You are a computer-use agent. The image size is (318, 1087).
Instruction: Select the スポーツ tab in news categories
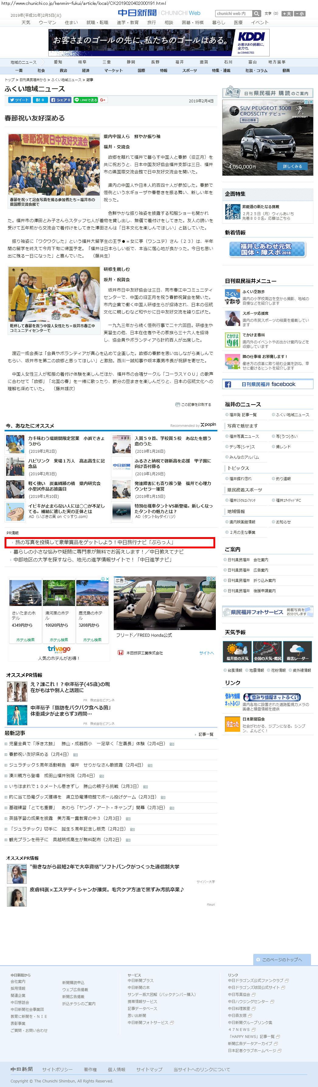[189, 70]
